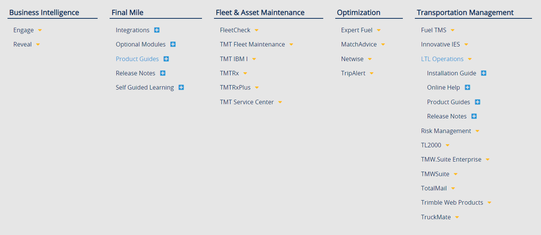Open the TMT Fleet Maintenance menu item
This screenshot has height=235, width=541.
point(252,44)
